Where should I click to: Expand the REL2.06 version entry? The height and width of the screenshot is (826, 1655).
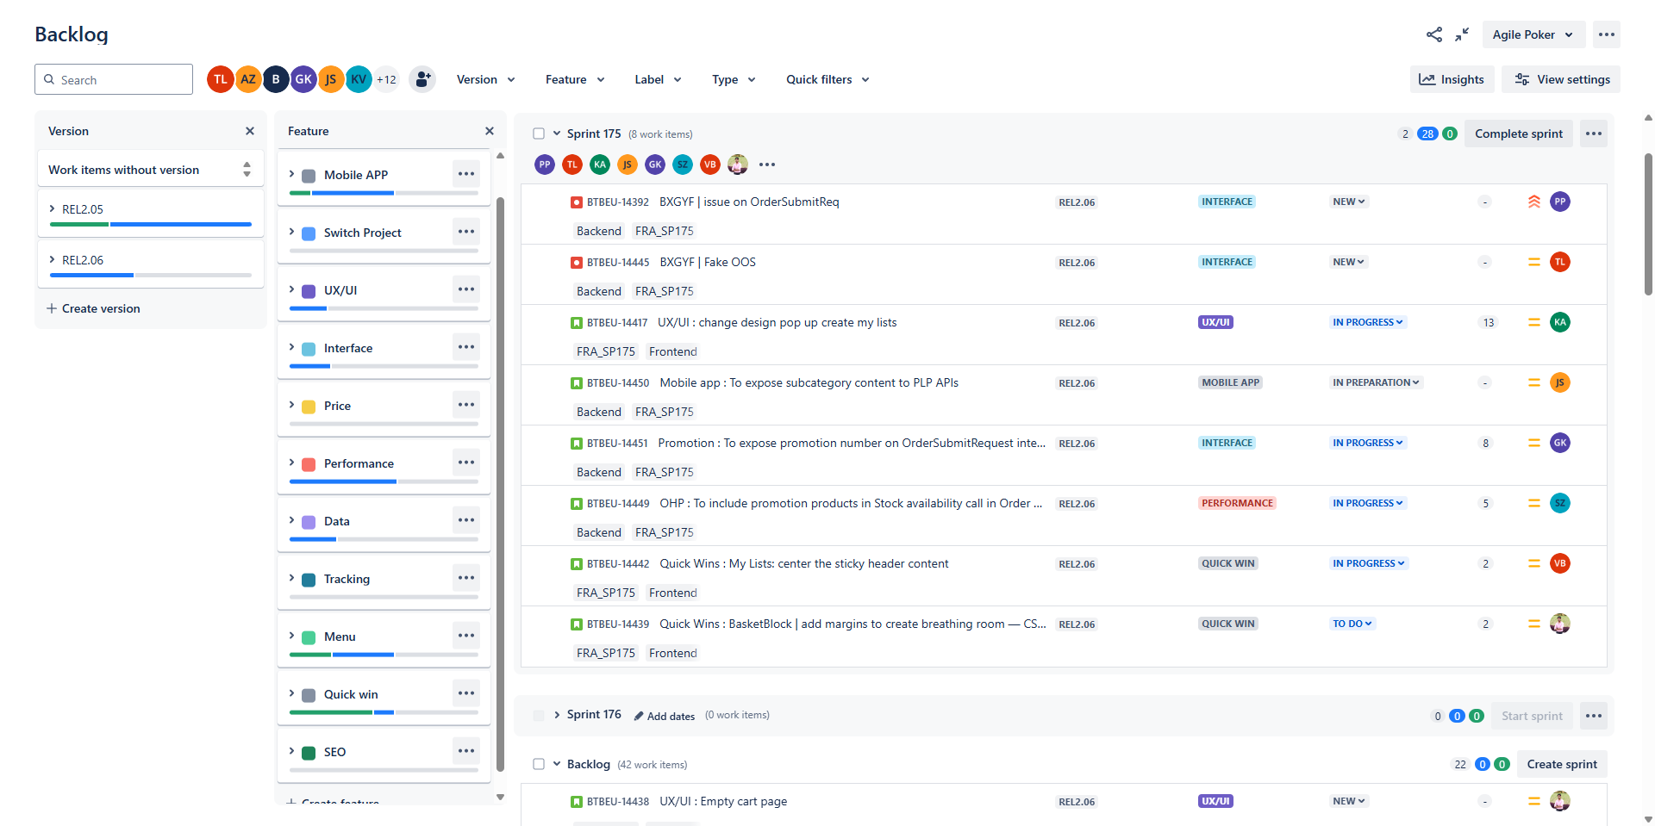pyautogui.click(x=51, y=259)
